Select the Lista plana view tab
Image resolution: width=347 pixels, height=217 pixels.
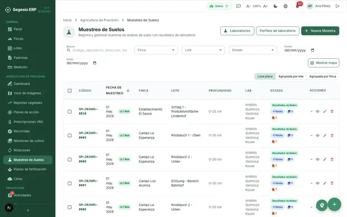265,76
